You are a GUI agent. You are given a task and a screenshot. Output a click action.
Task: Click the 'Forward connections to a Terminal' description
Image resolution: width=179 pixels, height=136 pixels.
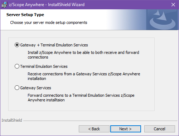tap(81, 98)
